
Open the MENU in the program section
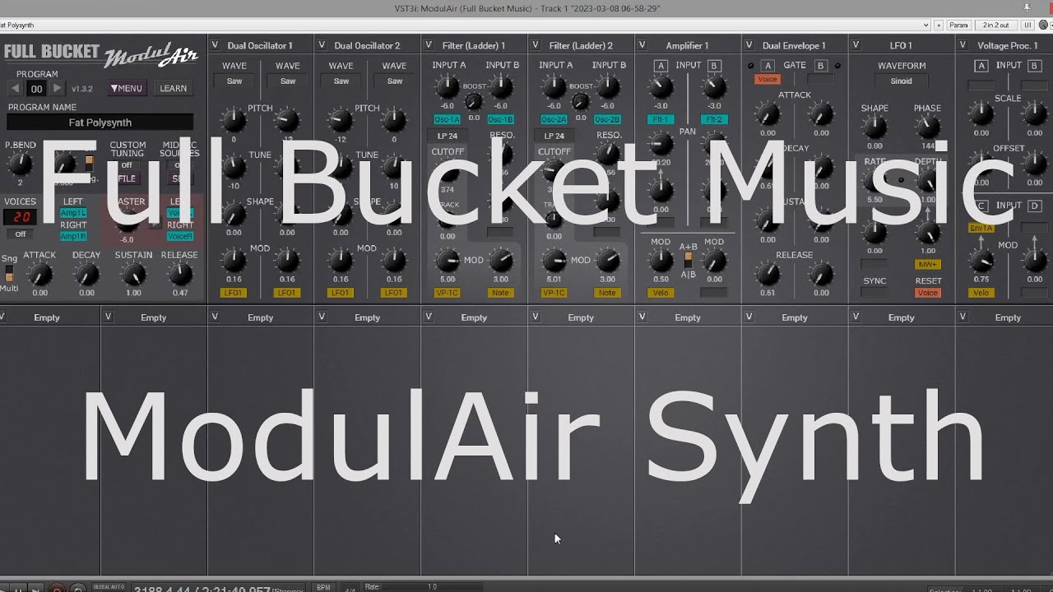tap(126, 88)
